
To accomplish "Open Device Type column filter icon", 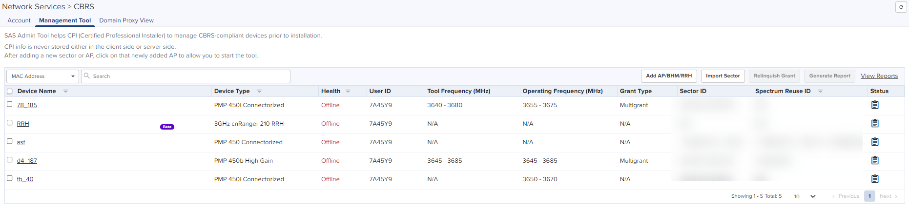I will click(259, 91).
